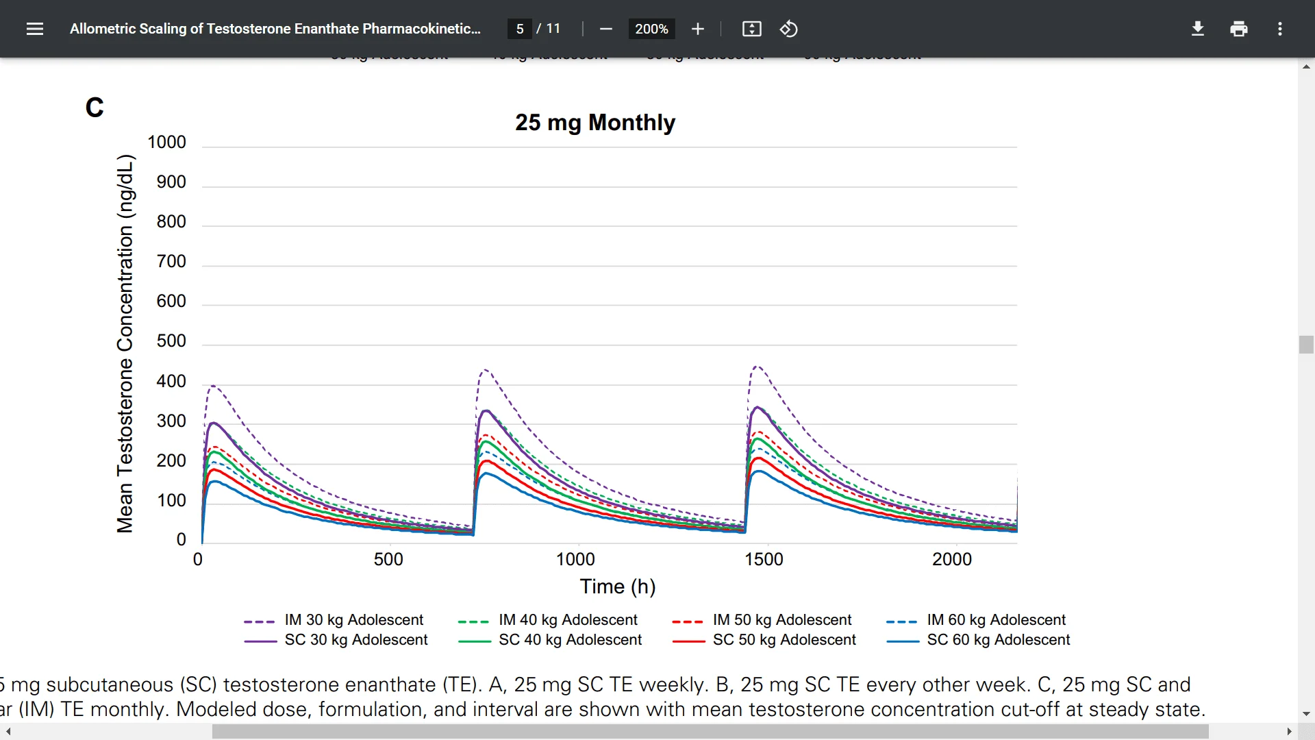Click the scroll down arrow
This screenshot has height=740, width=1315.
point(1306,714)
